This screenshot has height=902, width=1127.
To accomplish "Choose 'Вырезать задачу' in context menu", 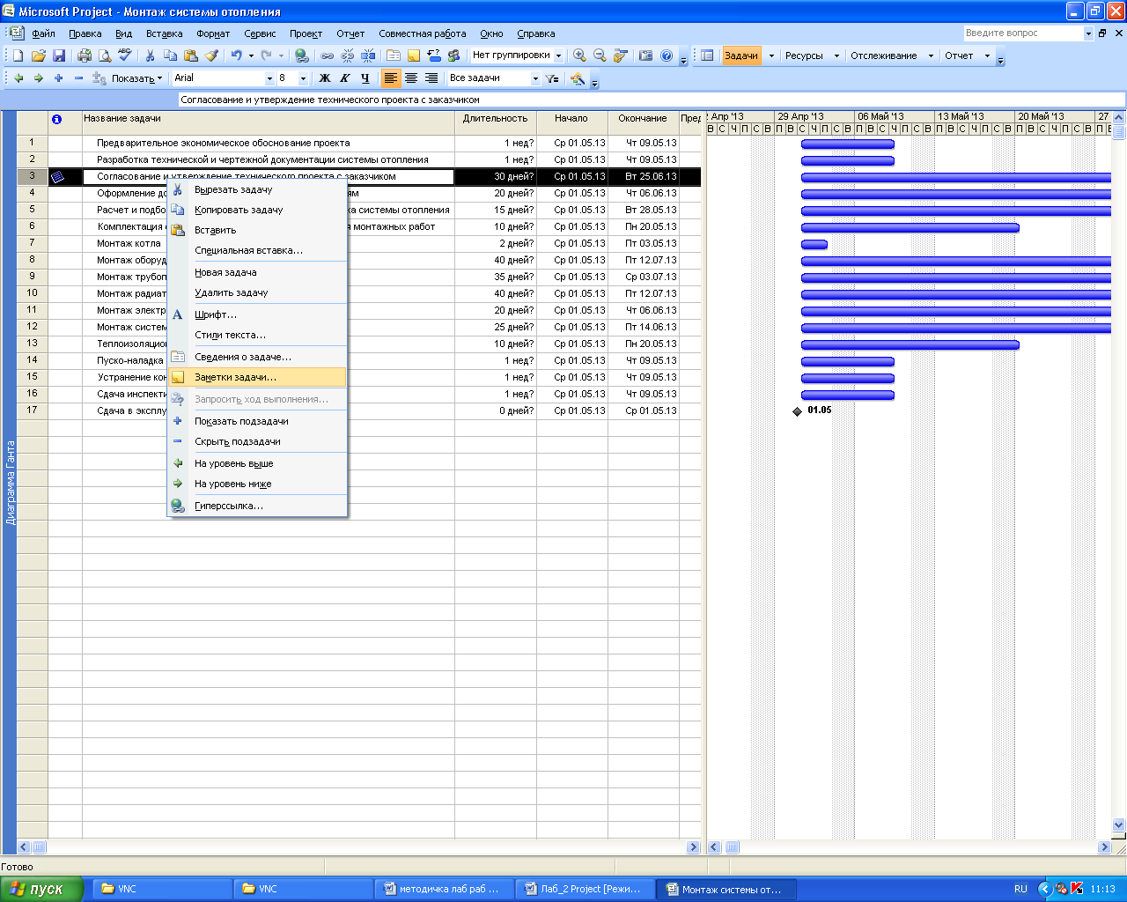I will tap(257, 189).
